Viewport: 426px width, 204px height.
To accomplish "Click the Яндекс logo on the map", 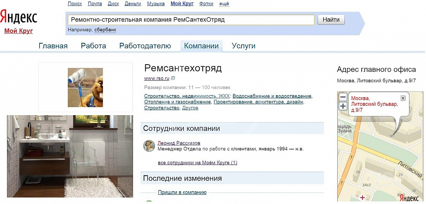I will (x=410, y=198).
